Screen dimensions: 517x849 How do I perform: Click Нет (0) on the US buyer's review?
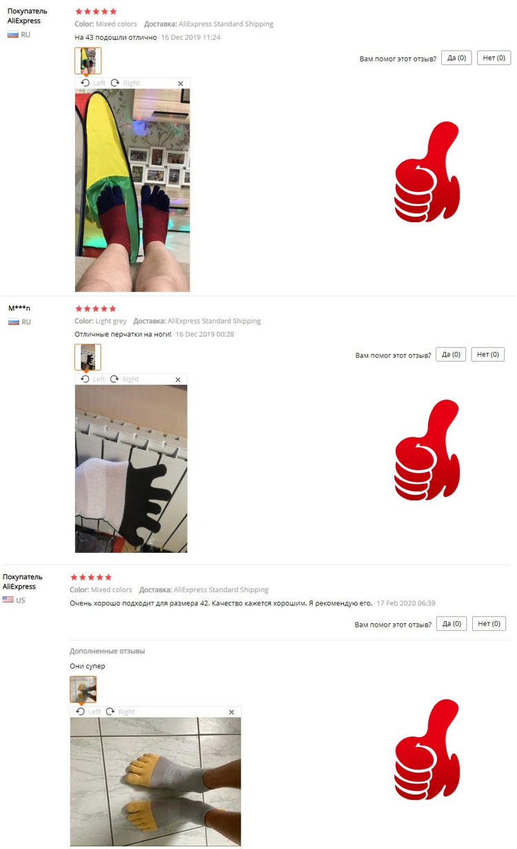point(489,623)
